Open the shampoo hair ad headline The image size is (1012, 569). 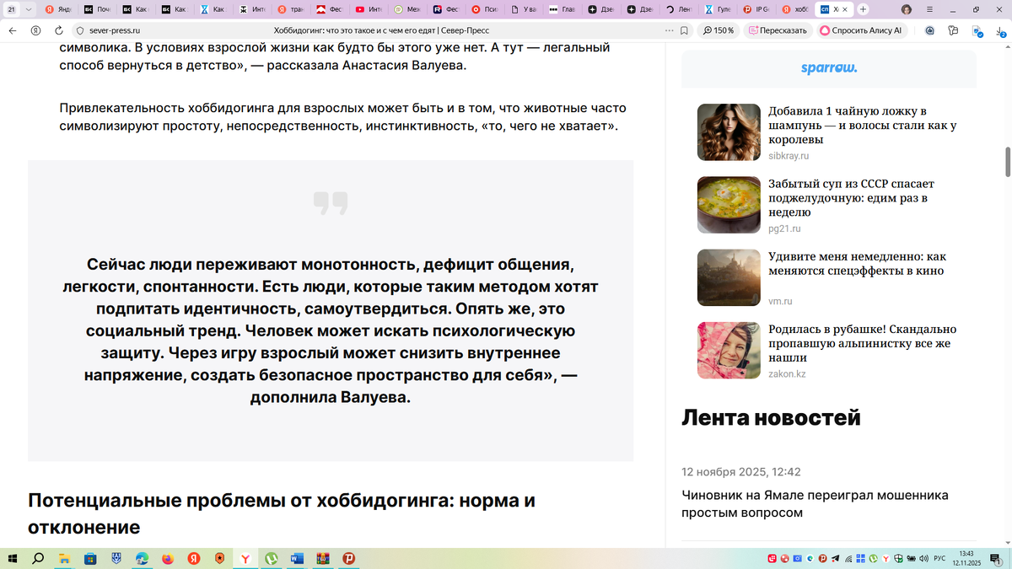tap(862, 125)
